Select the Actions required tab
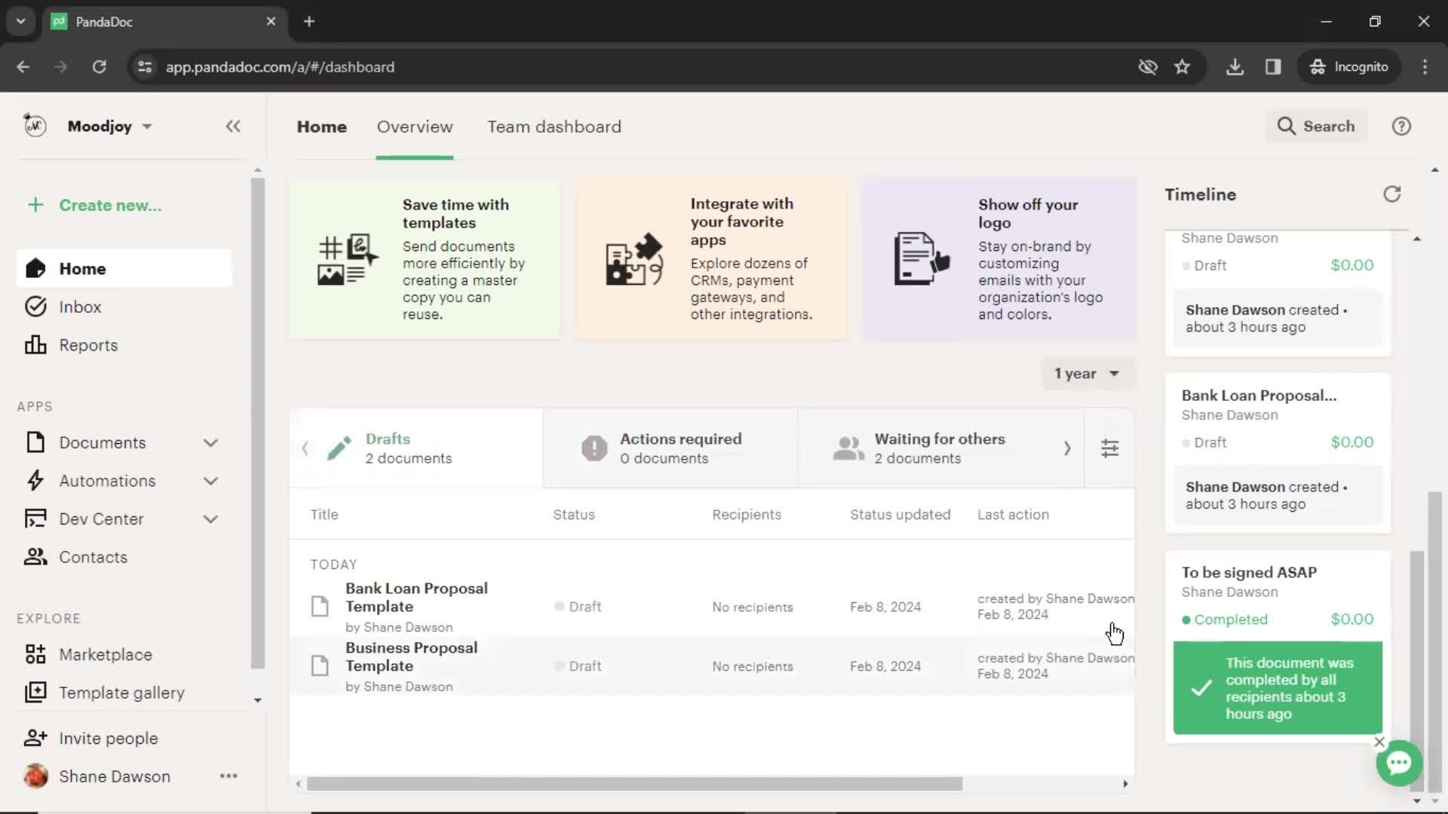Viewport: 1448px width, 814px height. (x=670, y=448)
